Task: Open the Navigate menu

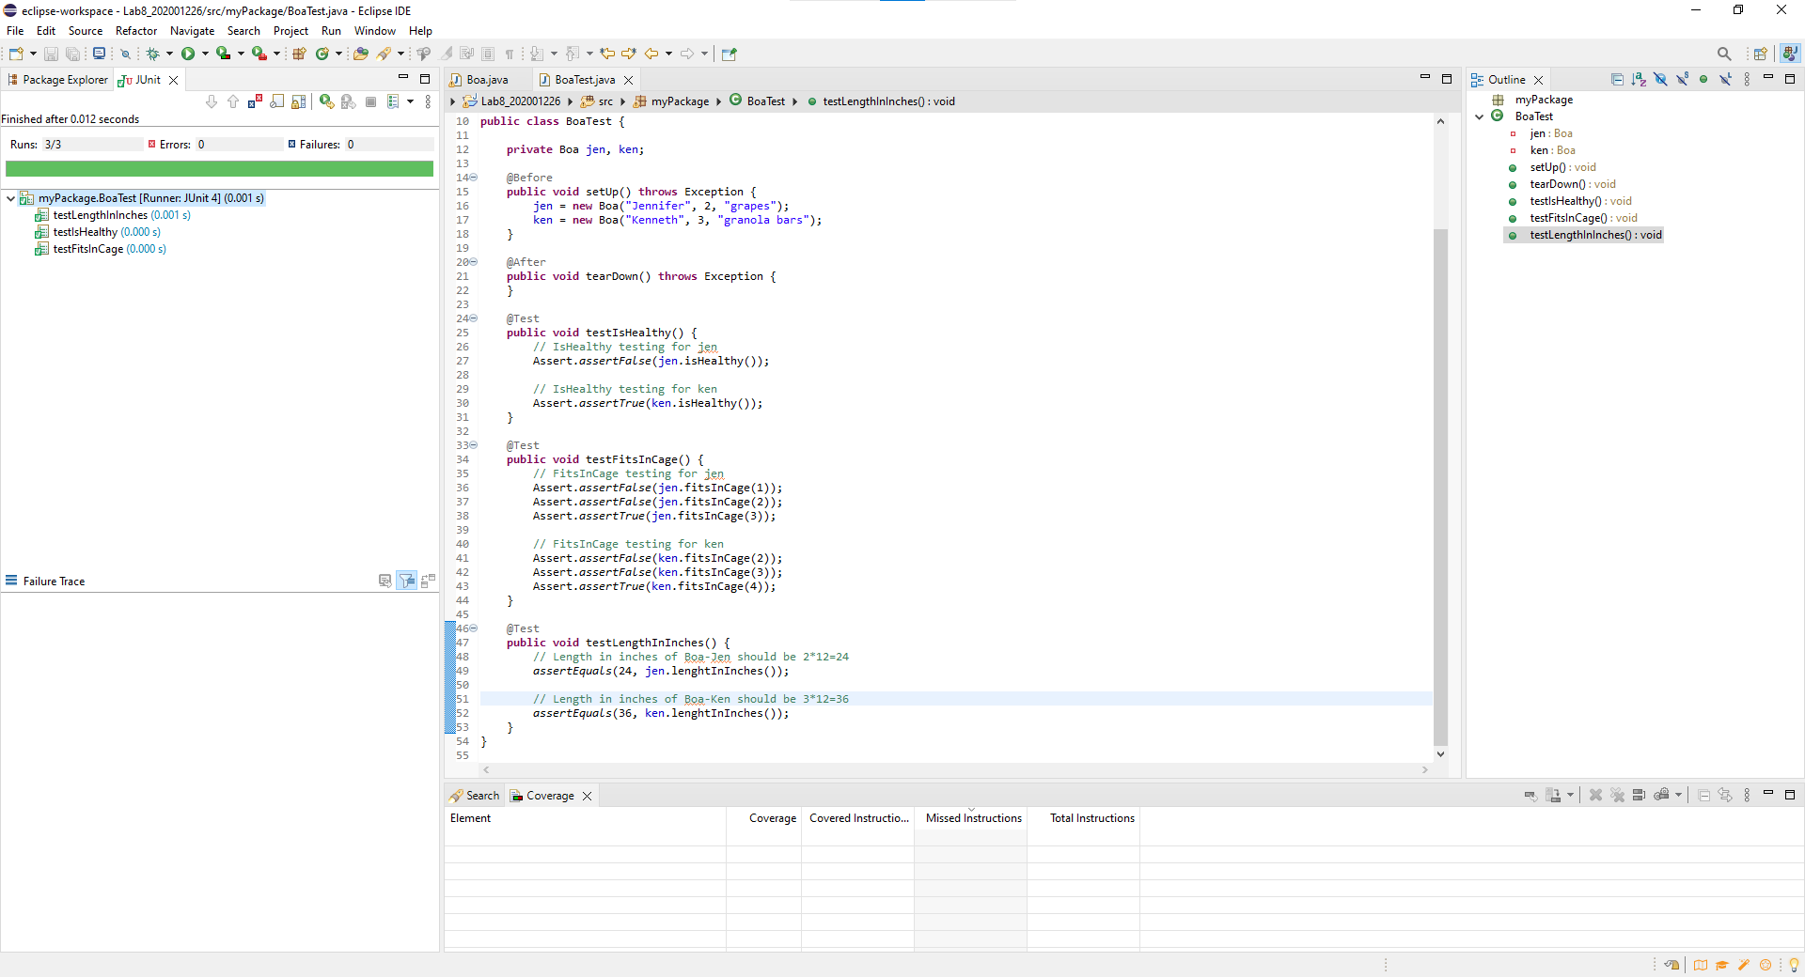Action: pos(192,31)
